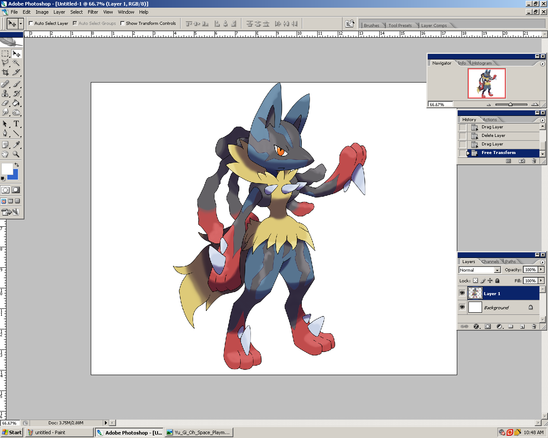The width and height of the screenshot is (548, 438).
Task: Select the Pen tool
Action: [5, 133]
